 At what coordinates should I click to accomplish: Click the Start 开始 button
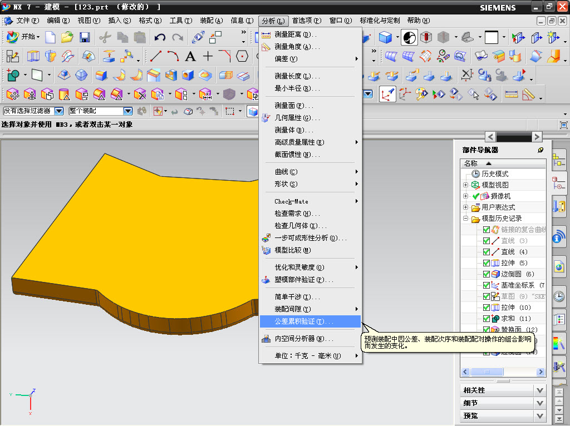point(23,37)
